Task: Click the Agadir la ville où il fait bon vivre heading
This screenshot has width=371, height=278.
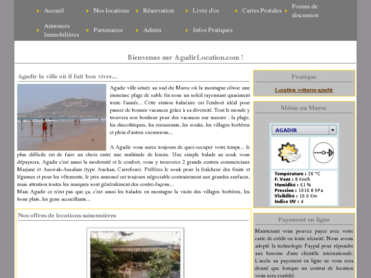Action: pyautogui.click(x=67, y=77)
